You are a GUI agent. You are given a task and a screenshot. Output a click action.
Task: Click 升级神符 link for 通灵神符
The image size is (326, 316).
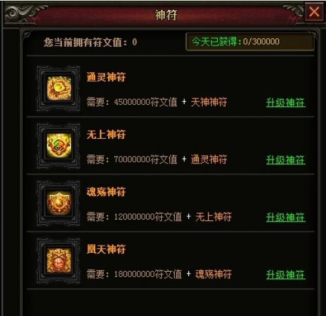(286, 102)
